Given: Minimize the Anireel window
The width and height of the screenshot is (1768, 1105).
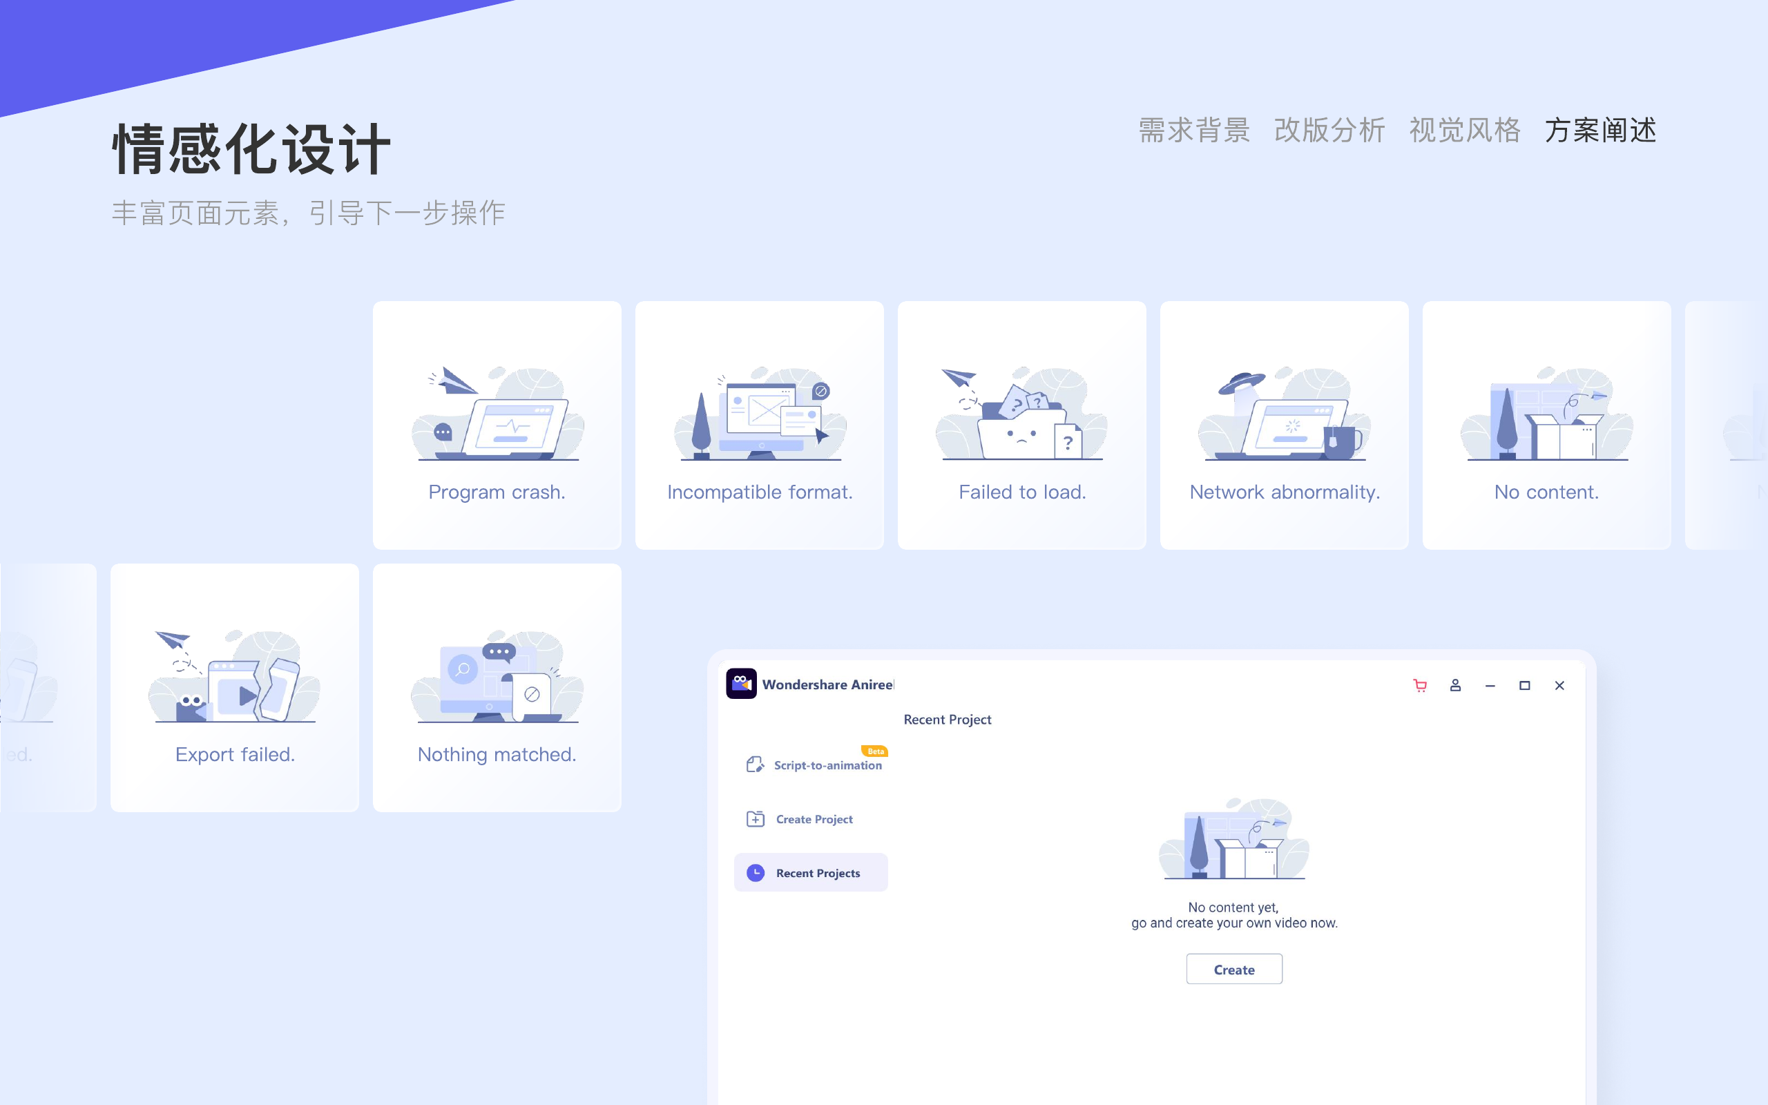Looking at the screenshot, I should [1490, 686].
